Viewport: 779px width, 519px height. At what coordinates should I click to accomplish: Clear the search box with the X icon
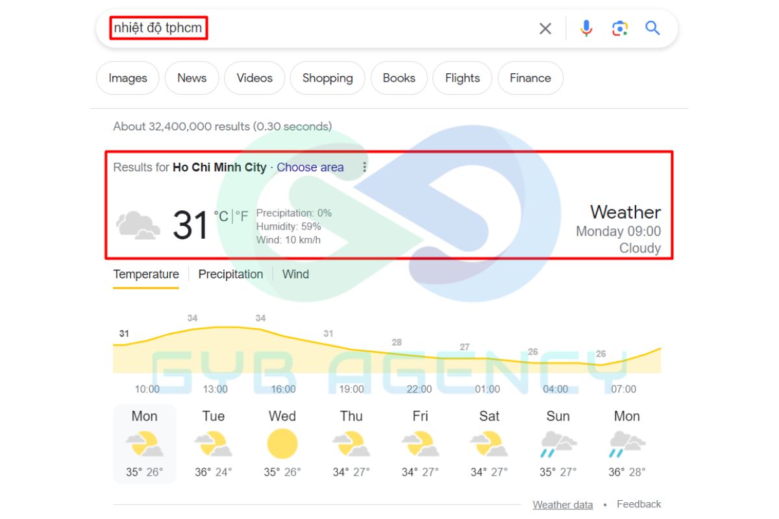(545, 29)
